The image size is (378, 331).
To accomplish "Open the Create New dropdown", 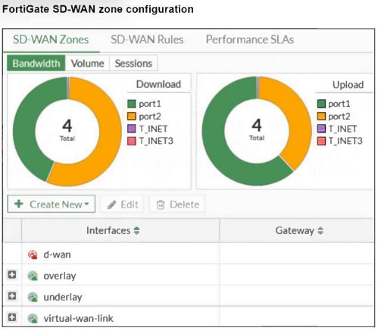I will 52,204.
